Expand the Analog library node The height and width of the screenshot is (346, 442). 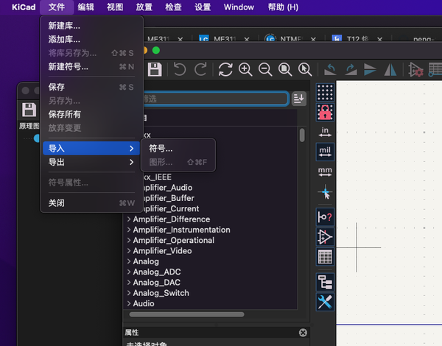[129, 261]
